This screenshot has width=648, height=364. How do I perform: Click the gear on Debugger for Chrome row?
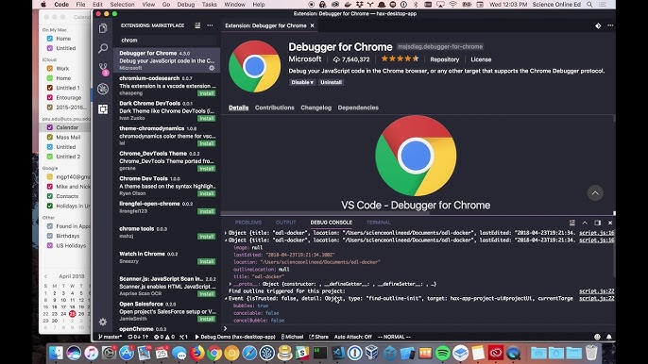point(212,68)
